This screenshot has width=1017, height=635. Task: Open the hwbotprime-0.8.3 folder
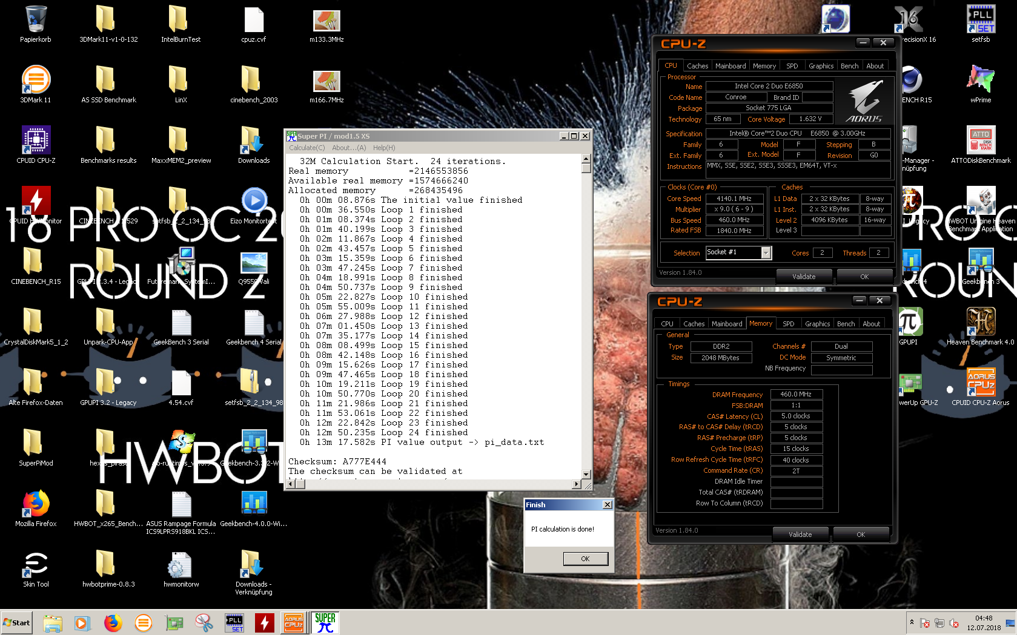[108, 569]
